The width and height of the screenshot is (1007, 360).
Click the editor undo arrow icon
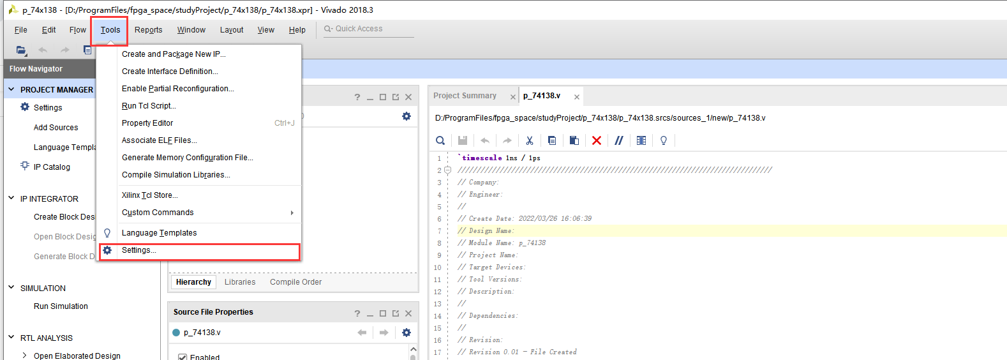(485, 140)
